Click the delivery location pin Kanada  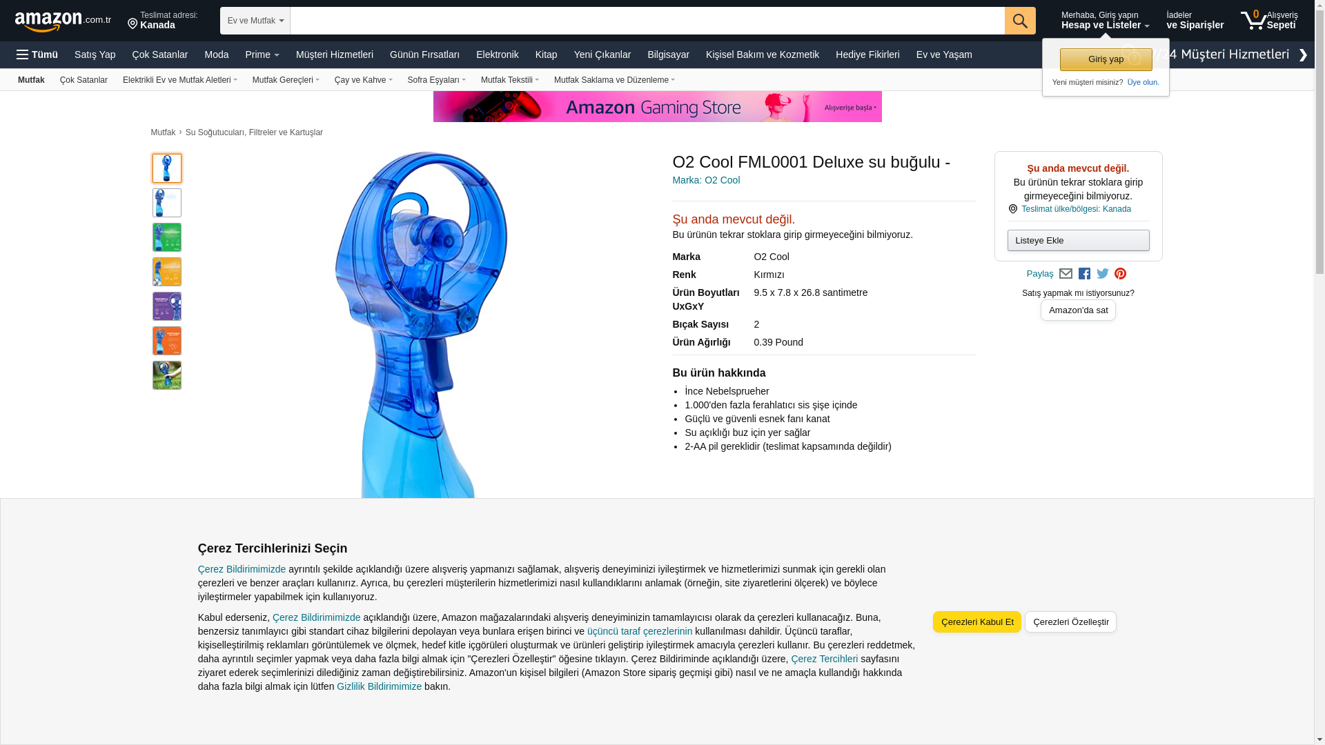coord(163,20)
